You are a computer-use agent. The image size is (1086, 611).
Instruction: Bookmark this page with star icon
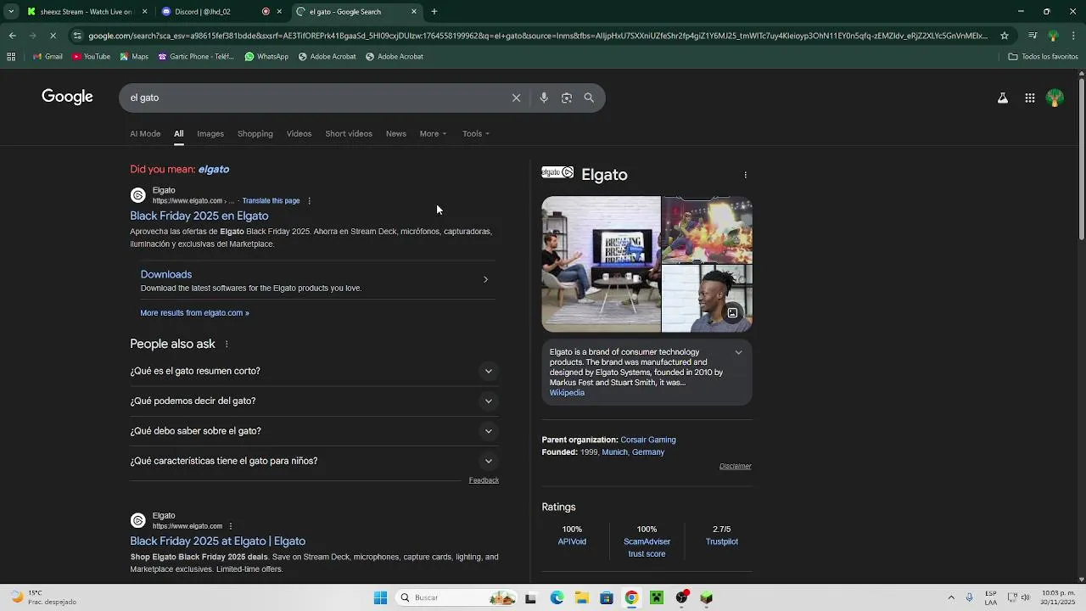coord(1005,36)
